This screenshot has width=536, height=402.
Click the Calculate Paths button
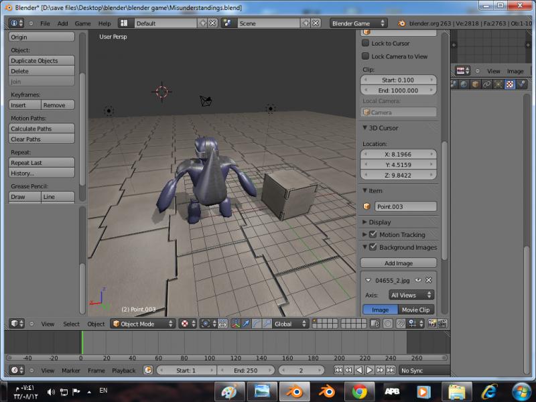coord(42,129)
